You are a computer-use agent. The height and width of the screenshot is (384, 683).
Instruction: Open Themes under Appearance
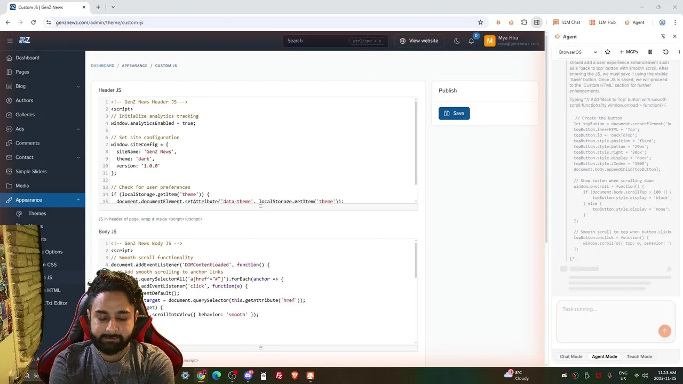point(37,213)
